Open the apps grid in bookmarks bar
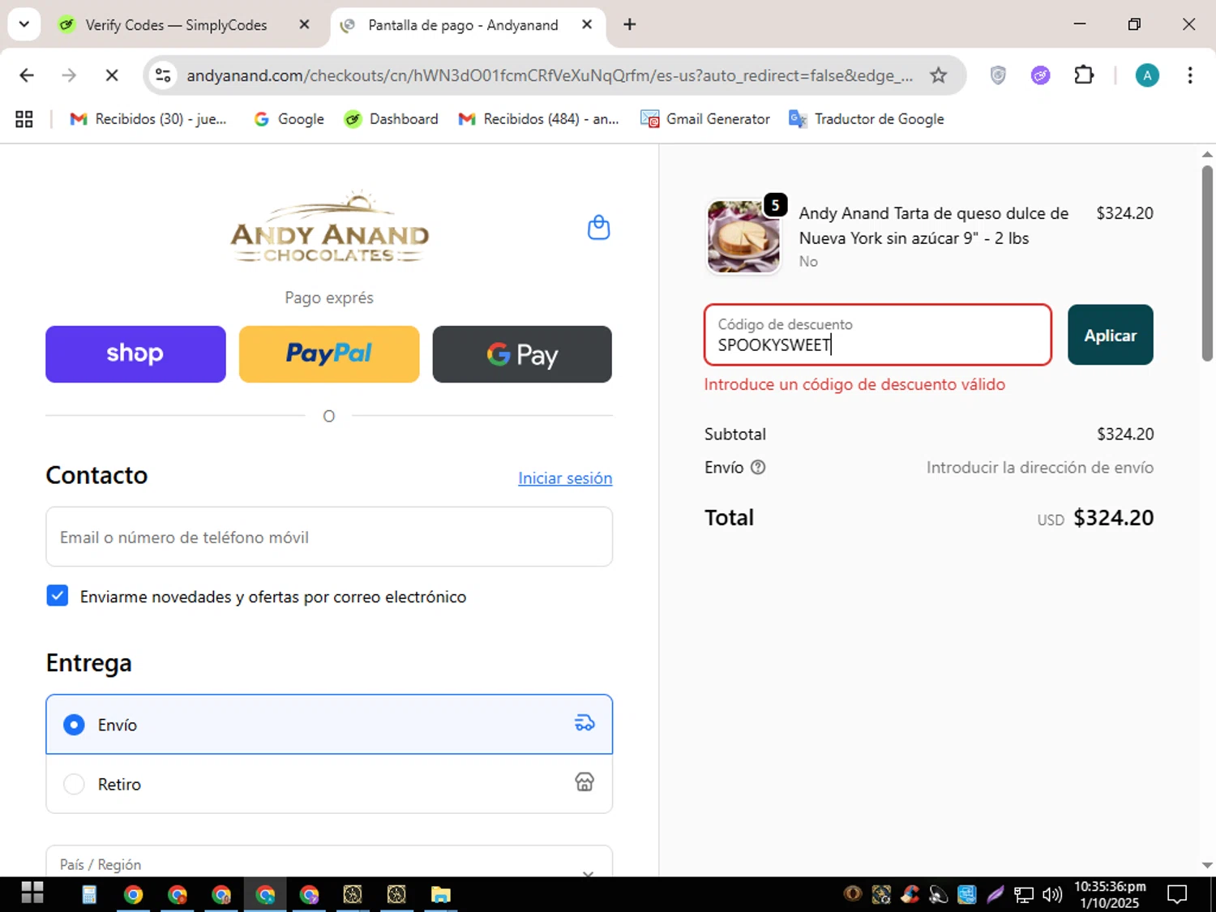The width and height of the screenshot is (1216, 912). (24, 119)
